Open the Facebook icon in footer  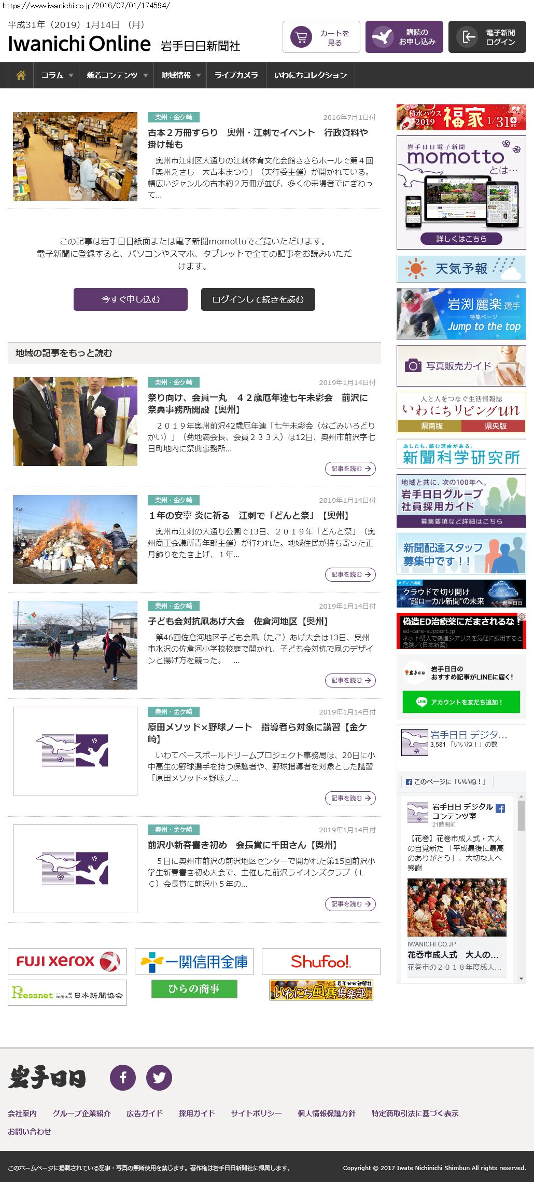pyautogui.click(x=123, y=1078)
